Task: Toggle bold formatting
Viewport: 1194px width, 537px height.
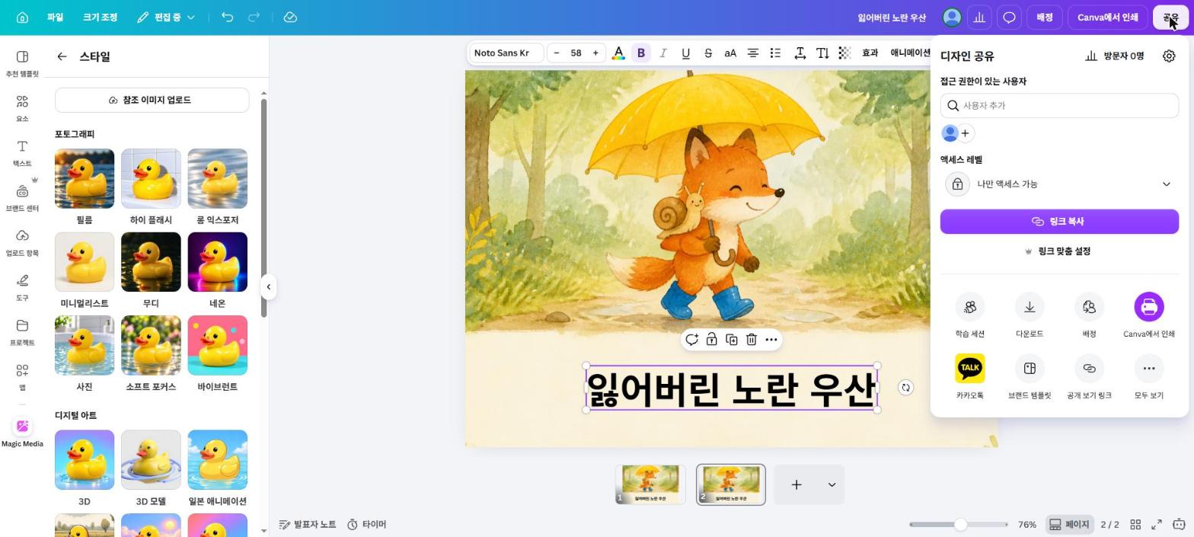Action: [641, 53]
